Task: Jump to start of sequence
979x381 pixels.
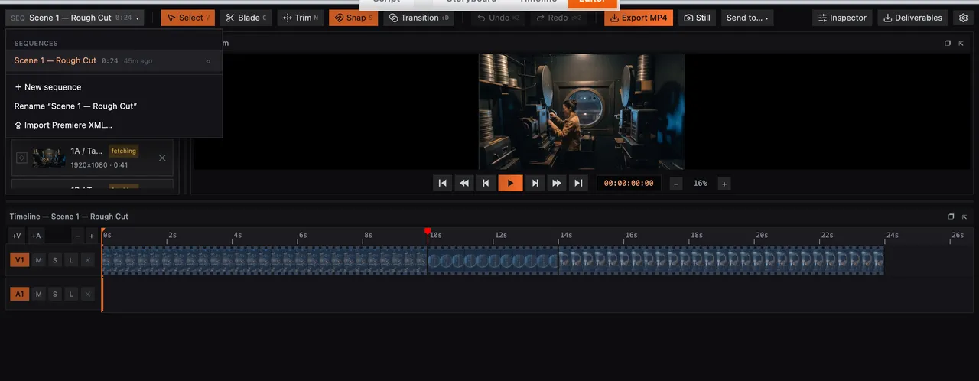Action: click(x=442, y=183)
